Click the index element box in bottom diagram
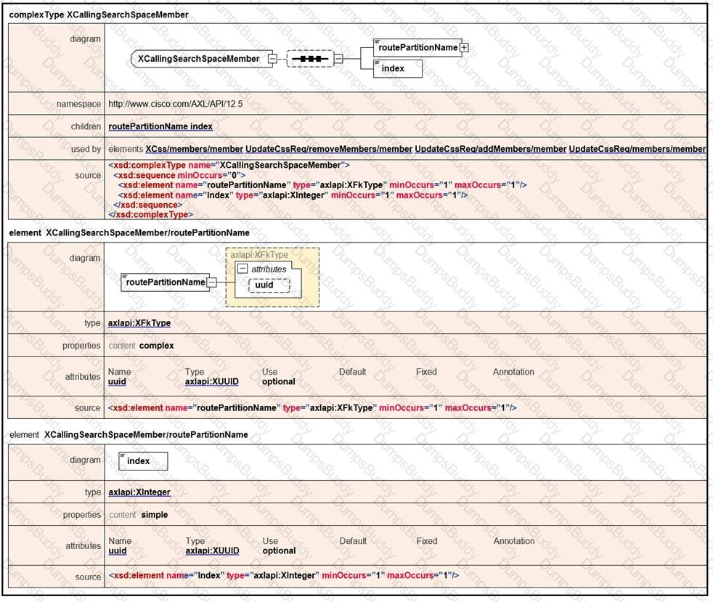The width and height of the screenshot is (713, 602). click(x=143, y=461)
